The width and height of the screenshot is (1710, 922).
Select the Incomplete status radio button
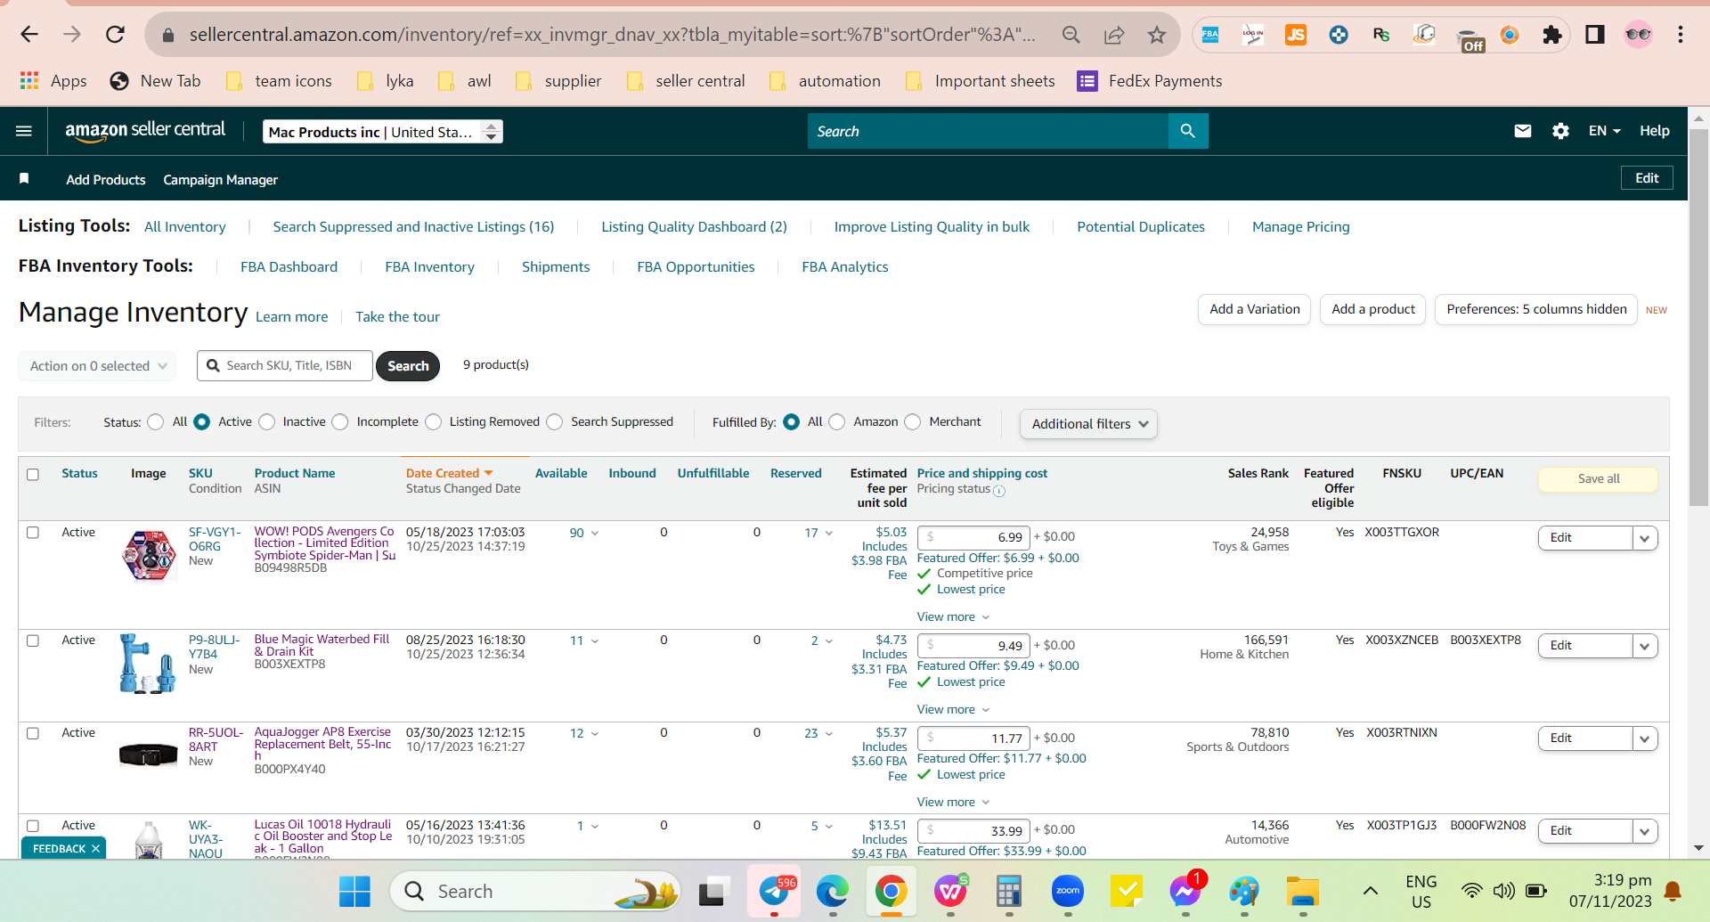click(340, 422)
